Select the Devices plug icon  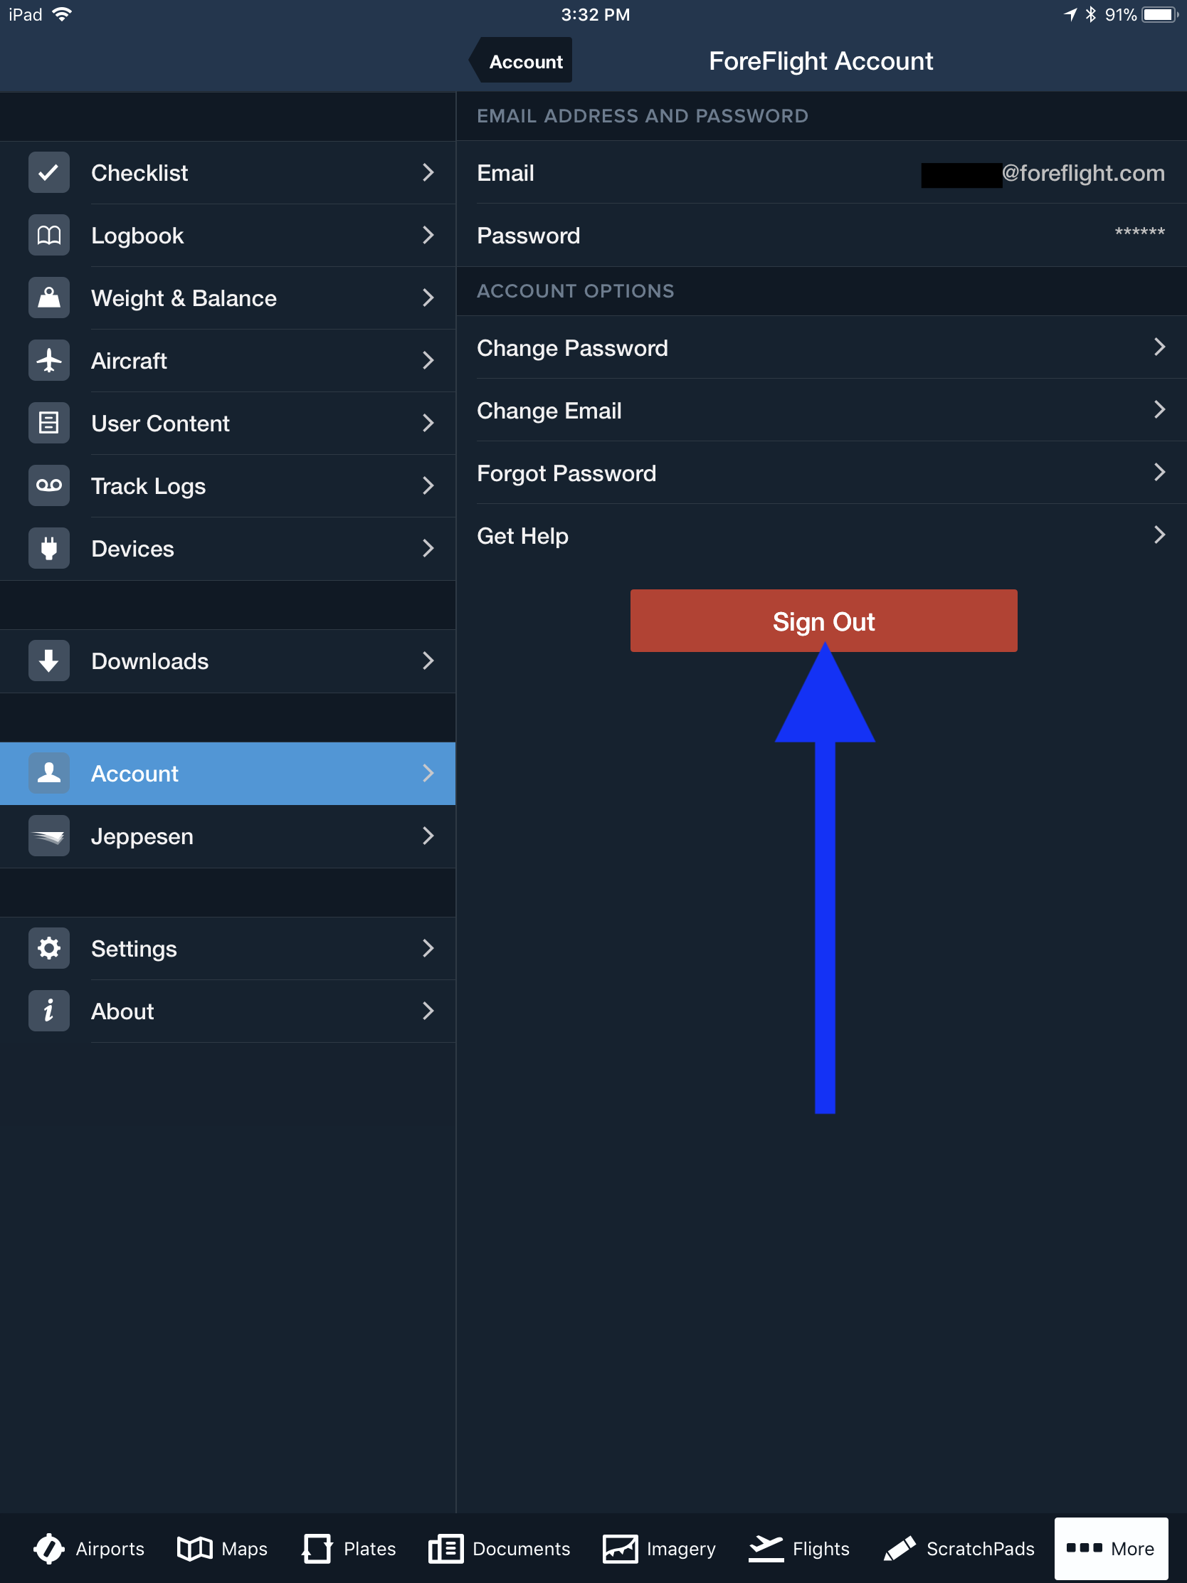(x=48, y=548)
